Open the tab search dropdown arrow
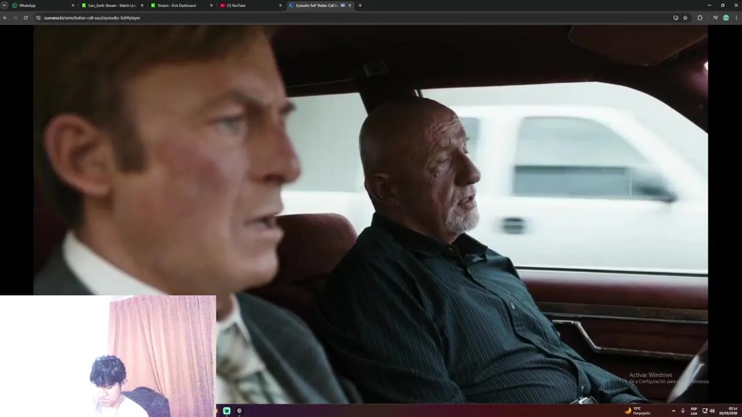Image resolution: width=742 pixels, height=417 pixels. [4, 5]
